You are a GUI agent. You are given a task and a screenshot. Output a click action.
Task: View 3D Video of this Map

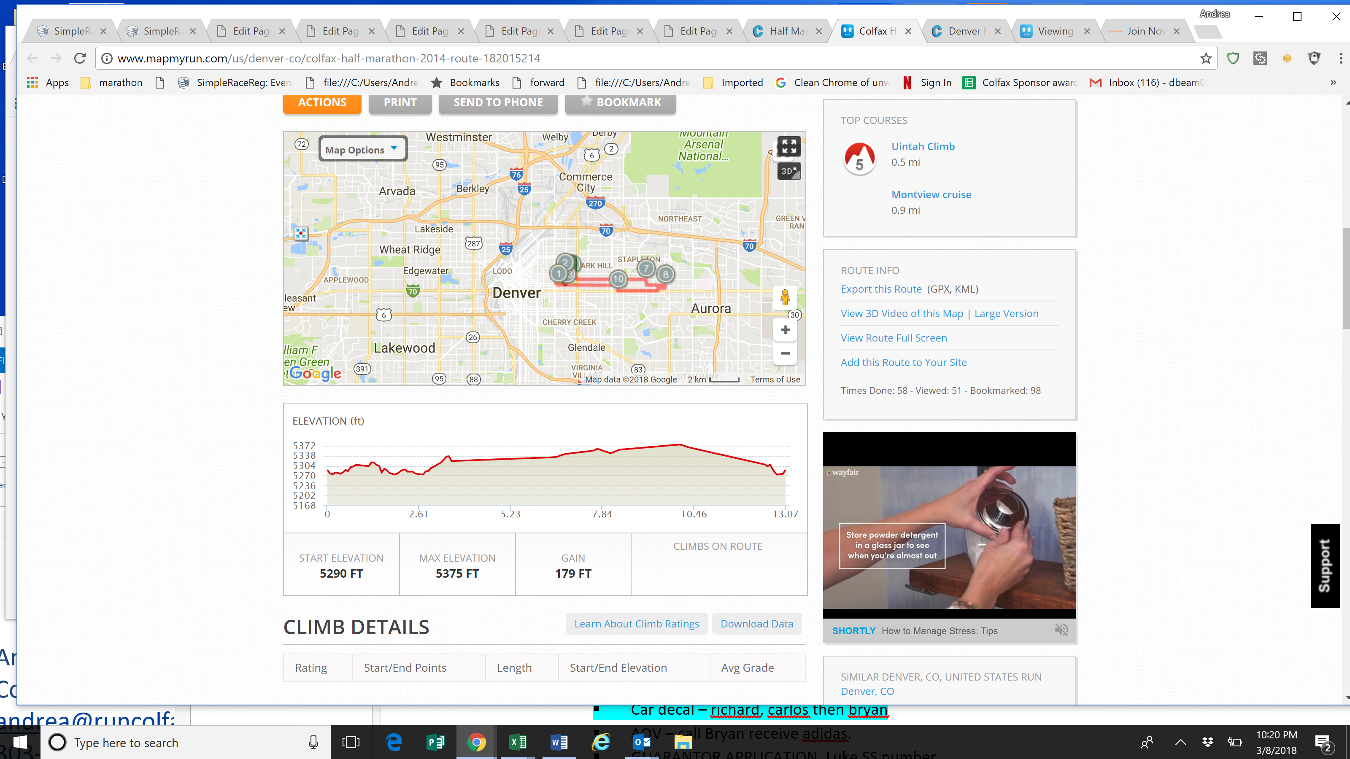(x=902, y=314)
